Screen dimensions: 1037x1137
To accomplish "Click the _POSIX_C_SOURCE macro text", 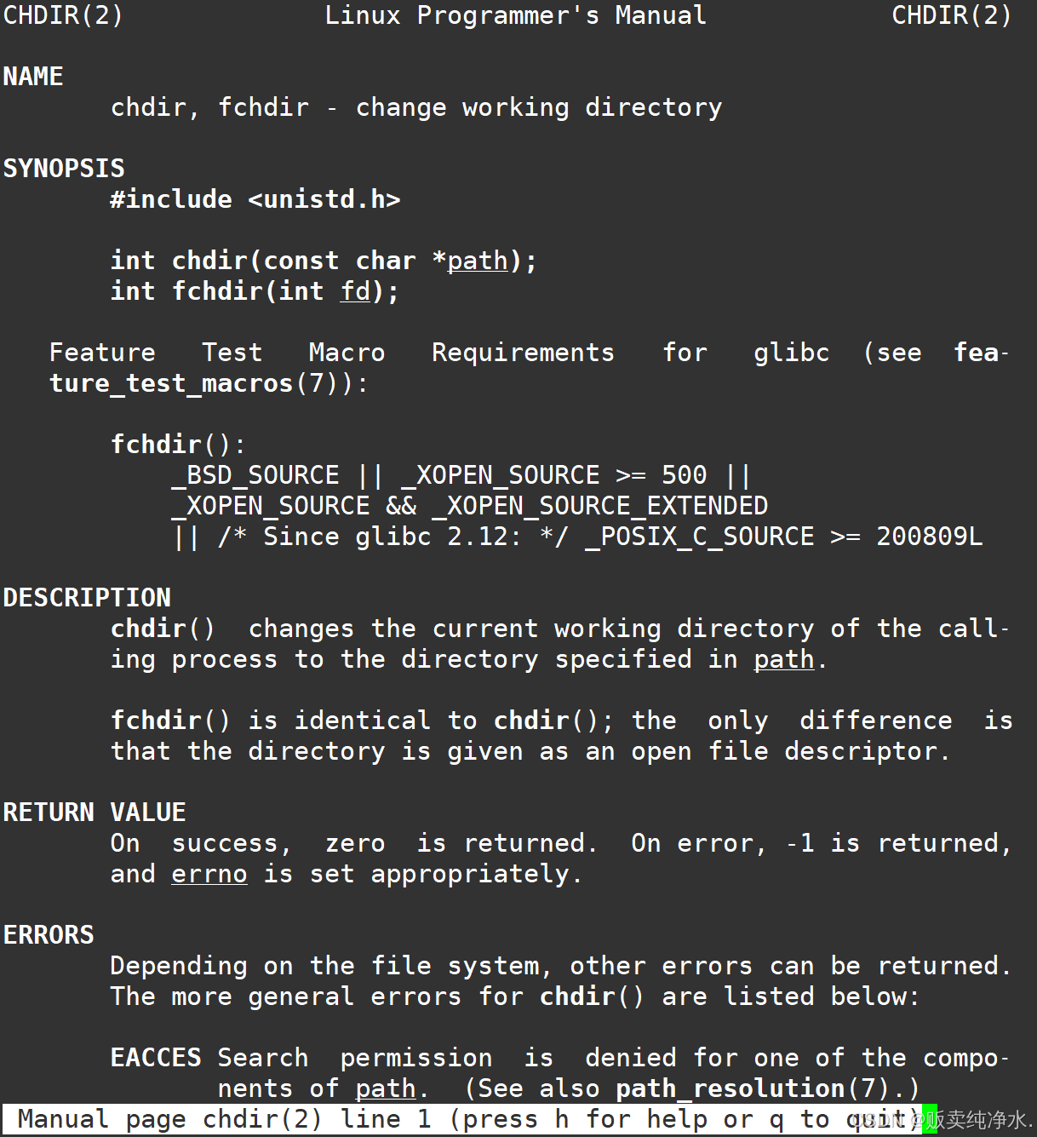I will (700, 537).
